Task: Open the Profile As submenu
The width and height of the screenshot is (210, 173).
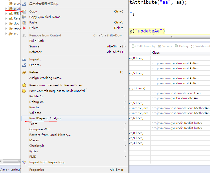Action: [75, 96]
